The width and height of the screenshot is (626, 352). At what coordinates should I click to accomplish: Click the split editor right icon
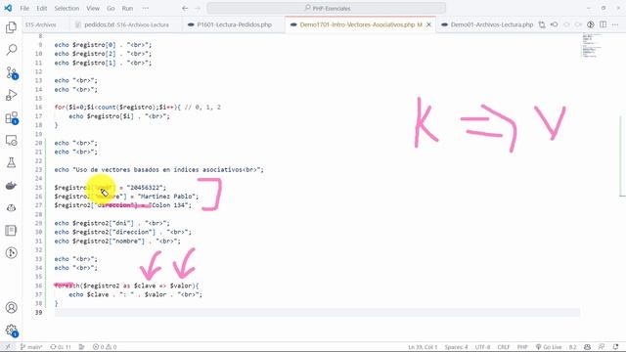pyautogui.click(x=604, y=24)
